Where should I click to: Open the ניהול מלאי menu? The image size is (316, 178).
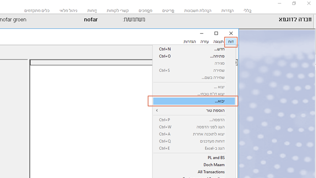click(68, 11)
